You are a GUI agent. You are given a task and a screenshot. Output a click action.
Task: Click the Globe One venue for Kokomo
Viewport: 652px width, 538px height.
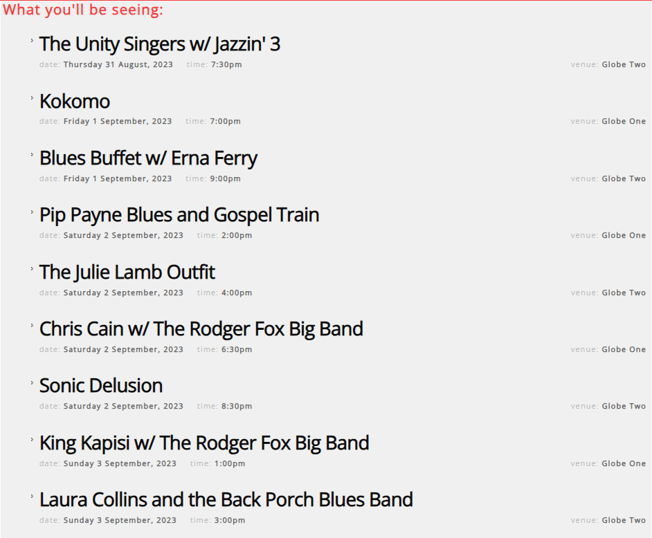[x=624, y=122]
